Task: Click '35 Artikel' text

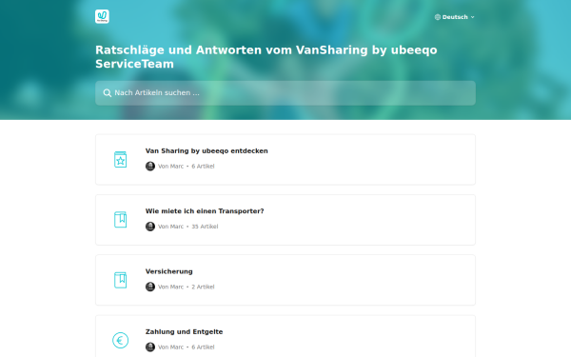Action: (205, 227)
